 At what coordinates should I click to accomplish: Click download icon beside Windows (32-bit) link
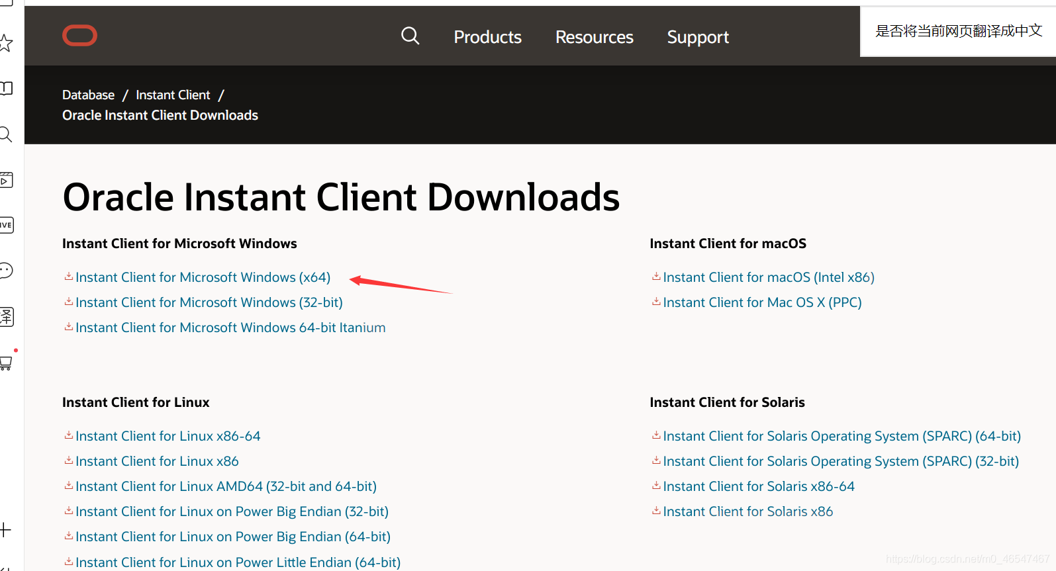tap(68, 302)
